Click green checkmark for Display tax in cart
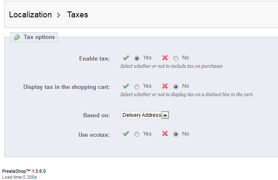The image size is (278, 180). point(126,86)
